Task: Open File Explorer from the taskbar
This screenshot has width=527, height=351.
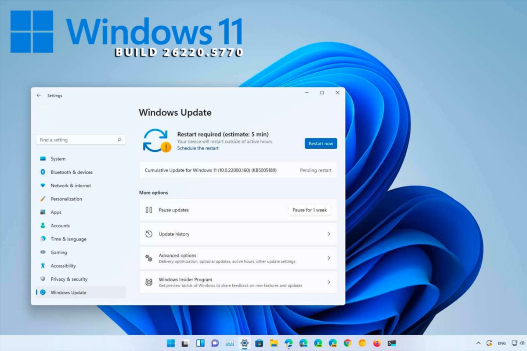Action: click(x=274, y=343)
